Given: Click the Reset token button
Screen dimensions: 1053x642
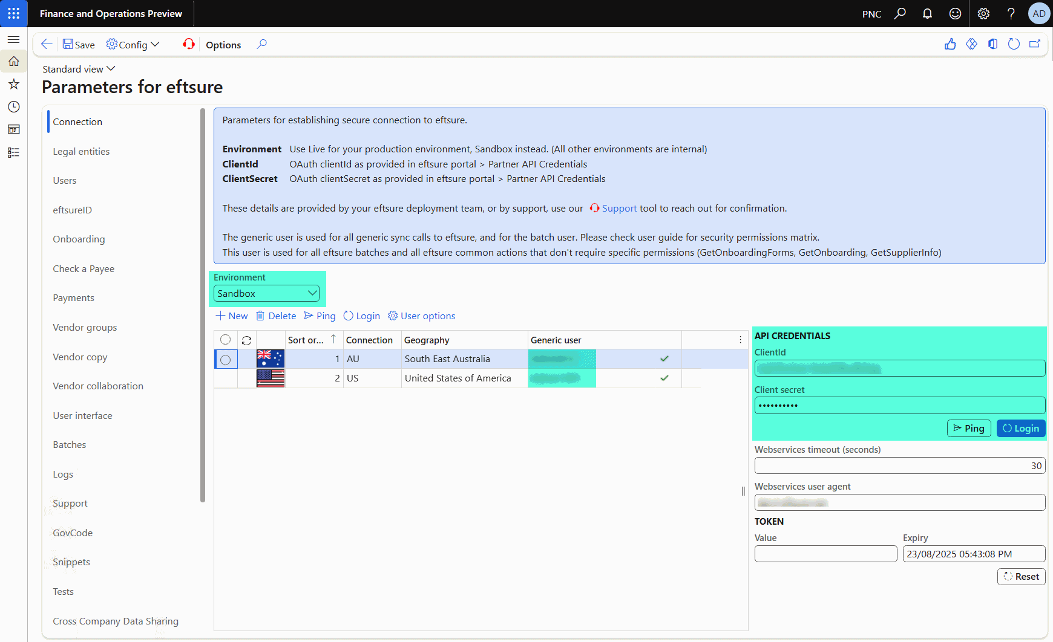Looking at the screenshot, I should tap(1021, 576).
